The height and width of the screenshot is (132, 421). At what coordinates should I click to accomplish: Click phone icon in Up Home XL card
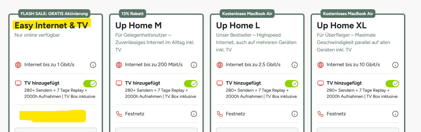click(x=321, y=114)
